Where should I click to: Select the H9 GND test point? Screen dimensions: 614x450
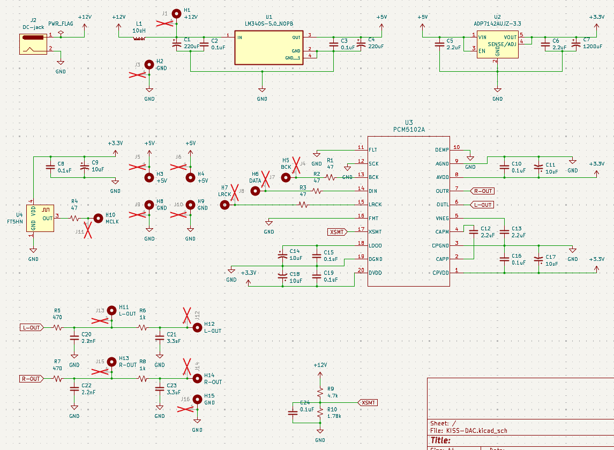point(190,205)
